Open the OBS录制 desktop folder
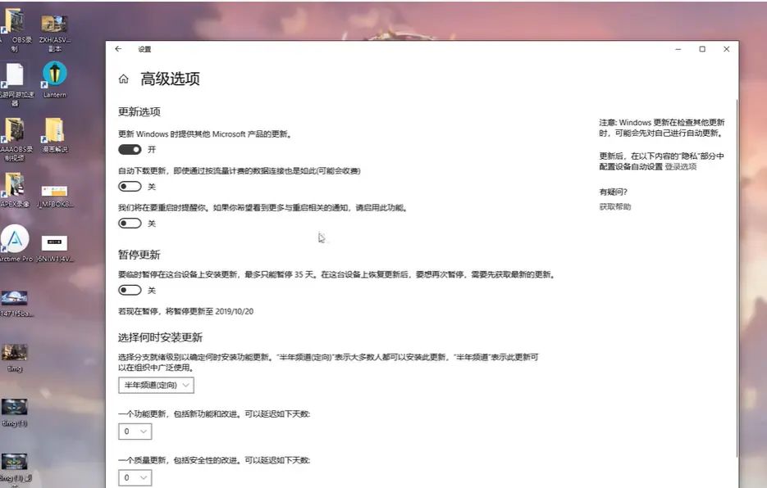This screenshot has width=767, height=488. (x=15, y=29)
